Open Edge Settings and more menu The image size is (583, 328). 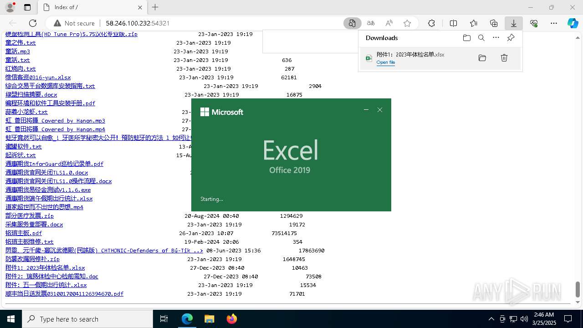tap(554, 23)
